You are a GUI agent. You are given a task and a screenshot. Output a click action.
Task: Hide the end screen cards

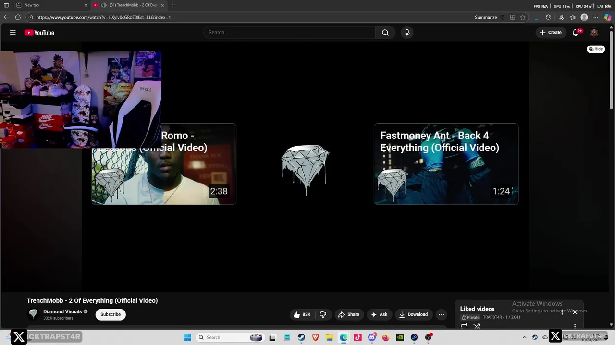596,49
